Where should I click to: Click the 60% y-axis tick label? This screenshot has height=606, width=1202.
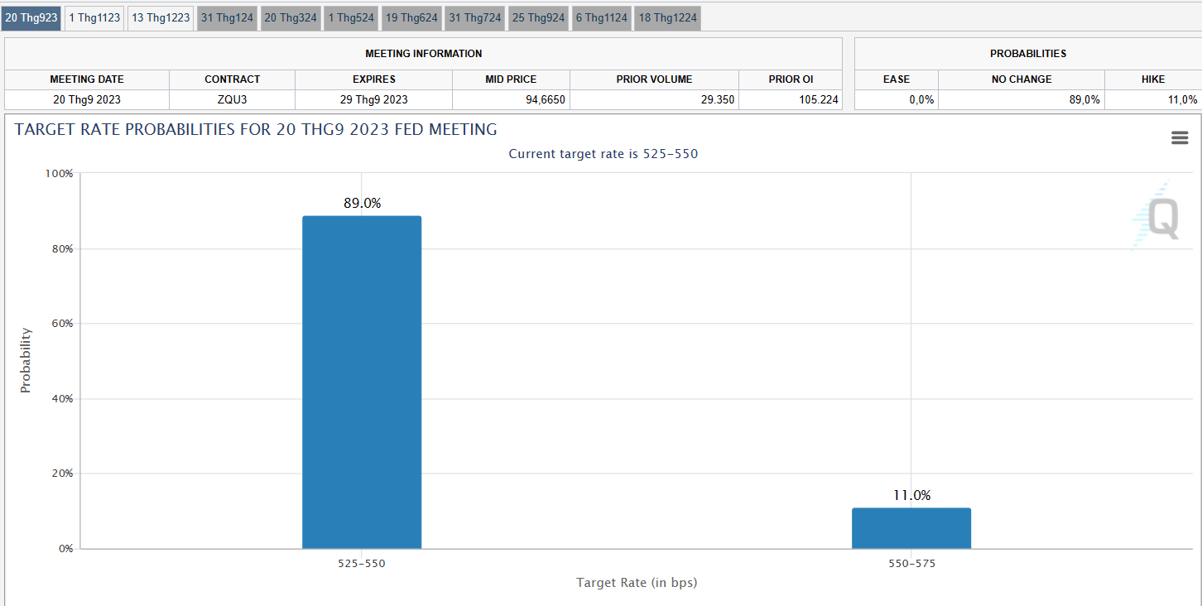pos(62,324)
